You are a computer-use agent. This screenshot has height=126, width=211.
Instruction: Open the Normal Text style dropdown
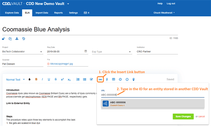click(x=15, y=80)
